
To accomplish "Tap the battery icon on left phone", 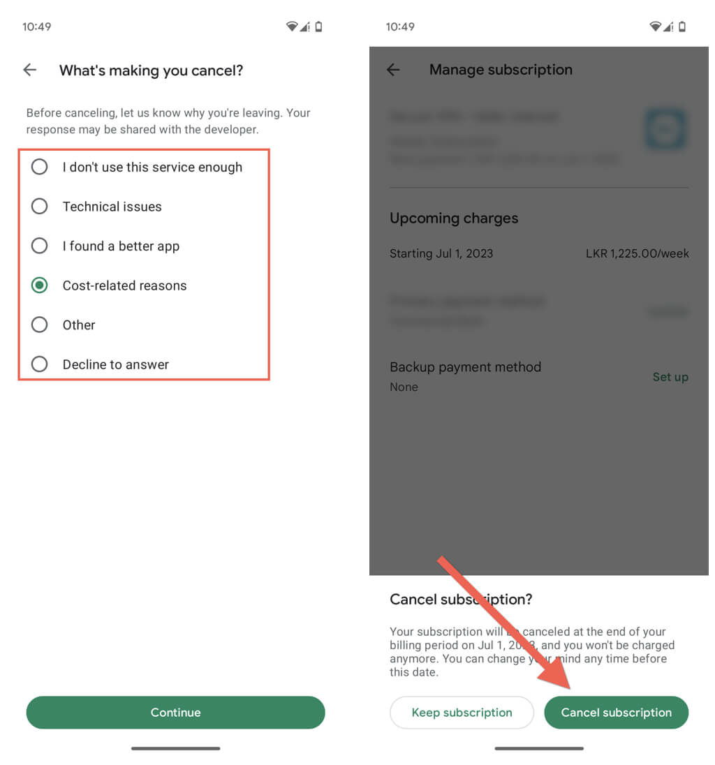I will (318, 27).
